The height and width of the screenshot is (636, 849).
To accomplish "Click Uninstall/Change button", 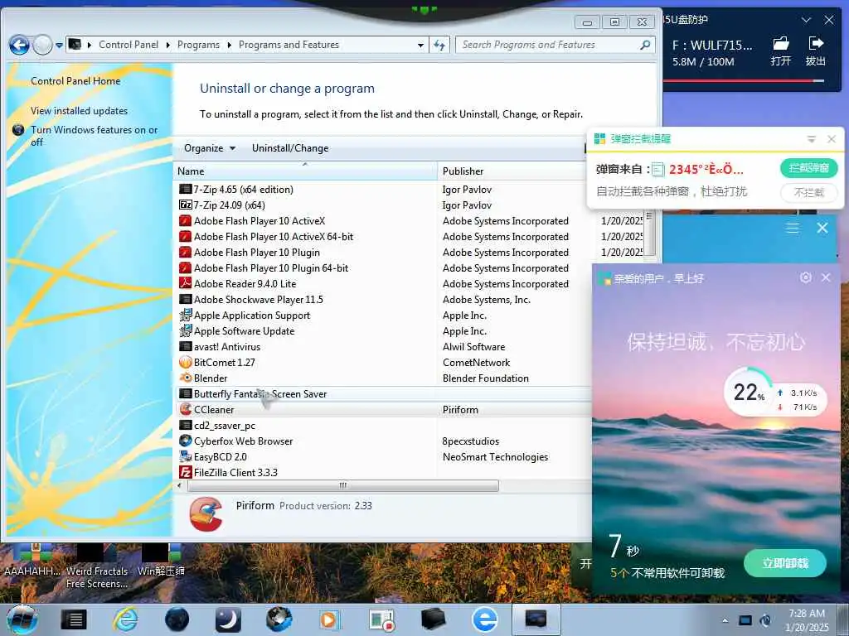I will click(x=290, y=148).
